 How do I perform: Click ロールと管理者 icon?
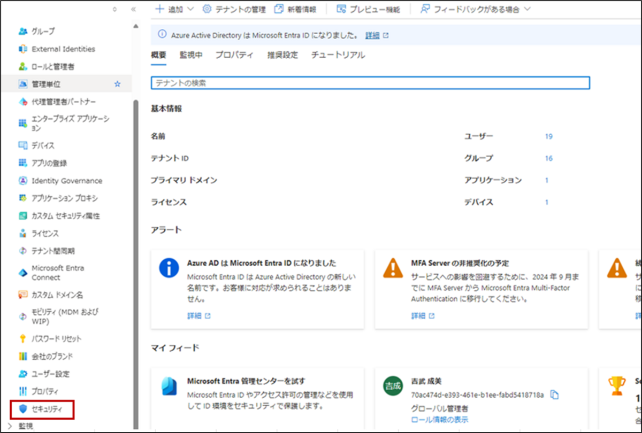pyautogui.click(x=22, y=67)
